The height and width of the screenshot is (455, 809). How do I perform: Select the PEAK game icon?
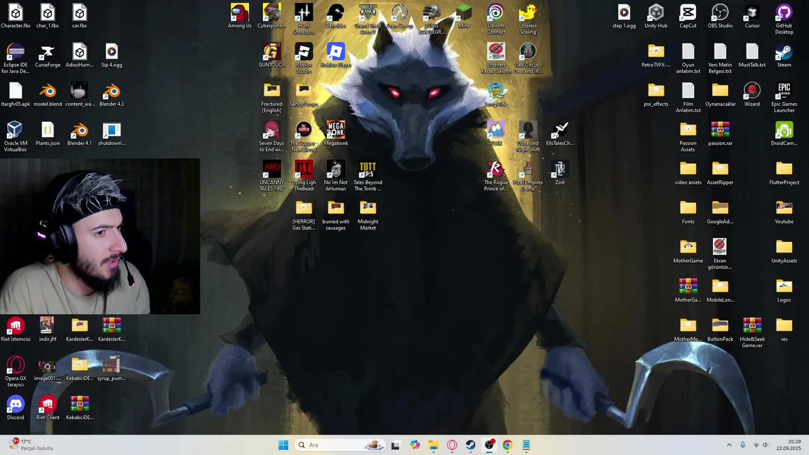496,134
